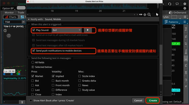This screenshot has width=189, height=105.
Task: Click the horizontal expand arrows icon on the chart
Action: pyautogui.click(x=141, y=14)
